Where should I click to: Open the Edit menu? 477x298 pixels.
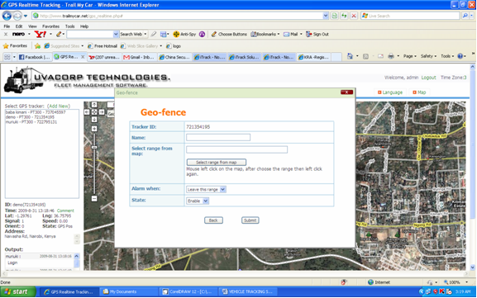tap(19, 26)
